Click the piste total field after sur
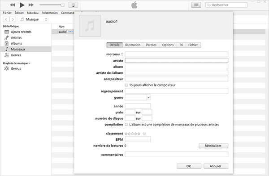This screenshot has height=176, width=269. [x=147, y=112]
